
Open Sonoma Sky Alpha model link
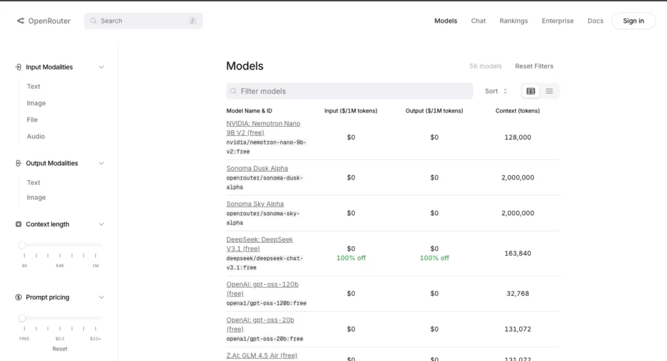255,204
